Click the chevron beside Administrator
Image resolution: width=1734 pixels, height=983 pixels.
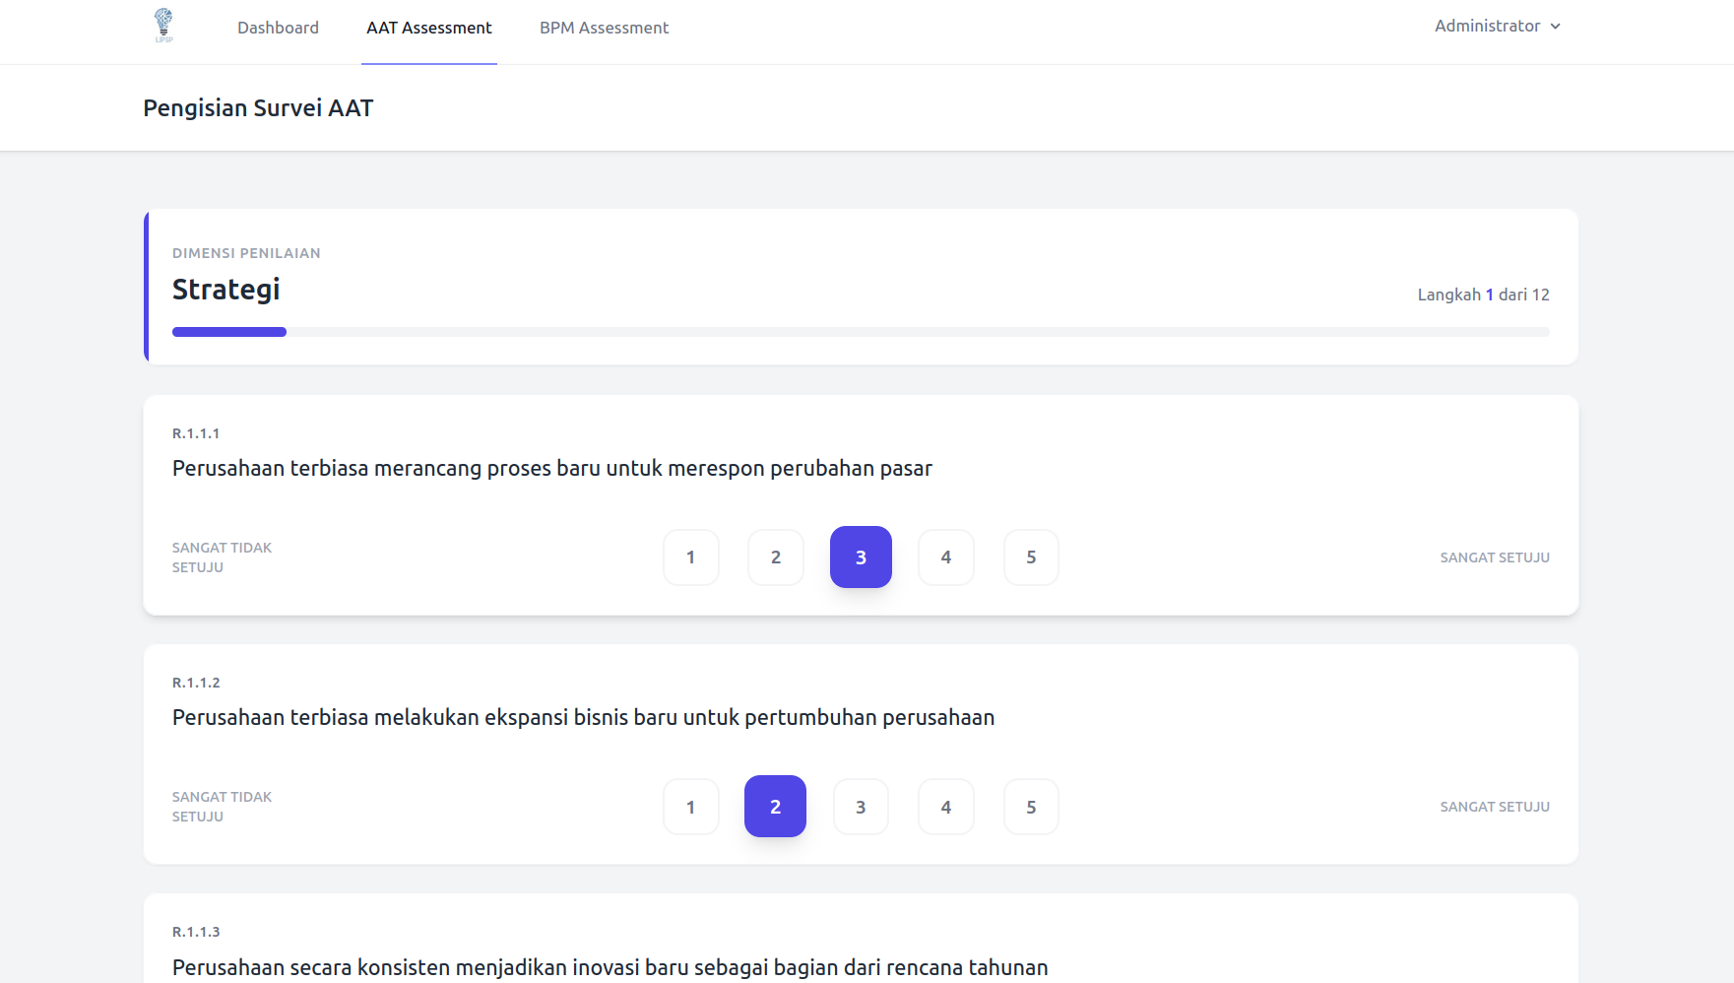point(1556,27)
